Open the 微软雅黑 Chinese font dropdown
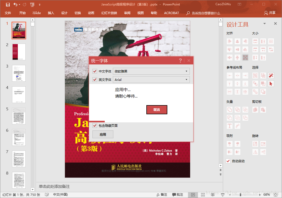This screenshot has width=282, height=198. click(151, 71)
